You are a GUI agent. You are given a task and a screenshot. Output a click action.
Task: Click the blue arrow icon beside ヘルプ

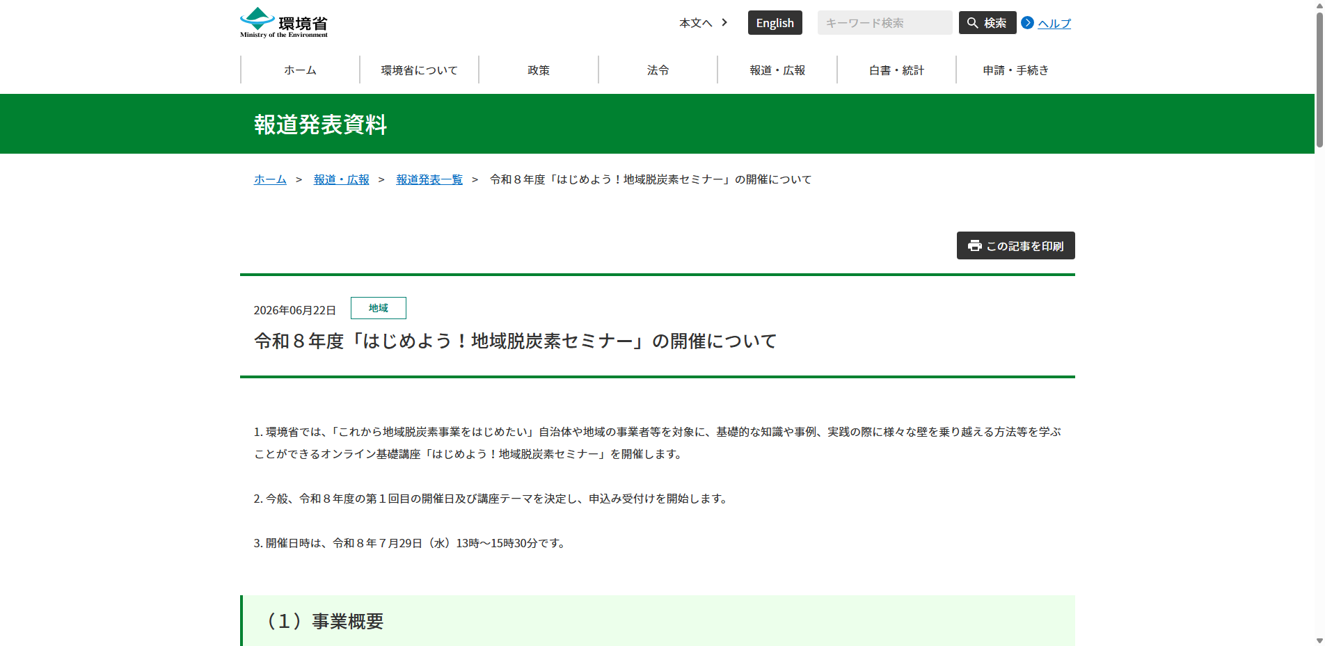[x=1027, y=23]
